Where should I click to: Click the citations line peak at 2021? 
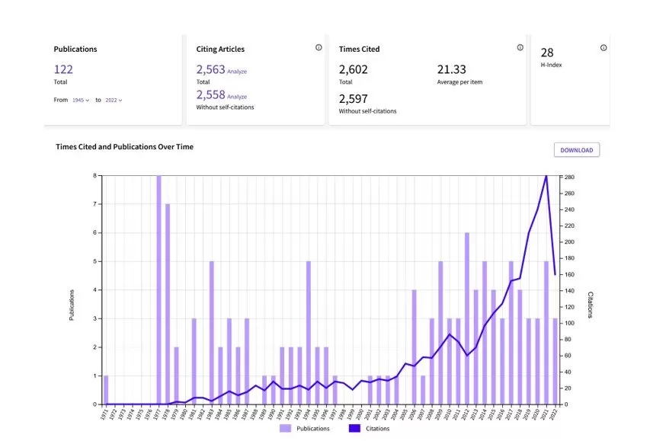point(546,177)
